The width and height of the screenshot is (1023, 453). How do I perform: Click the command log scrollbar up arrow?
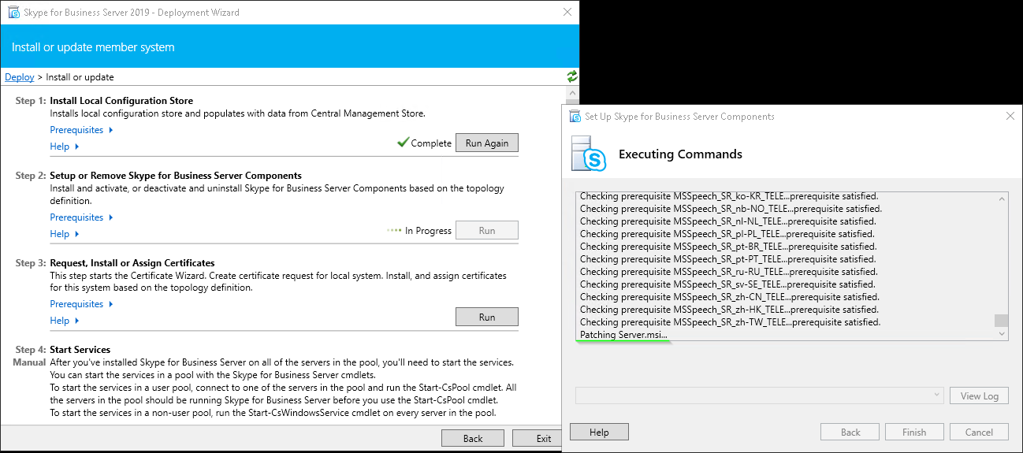pos(1002,199)
